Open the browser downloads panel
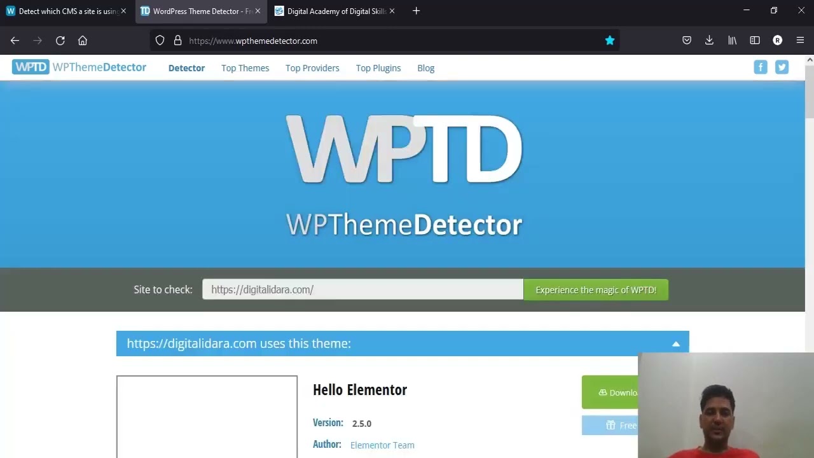The image size is (814, 458). (x=709, y=41)
